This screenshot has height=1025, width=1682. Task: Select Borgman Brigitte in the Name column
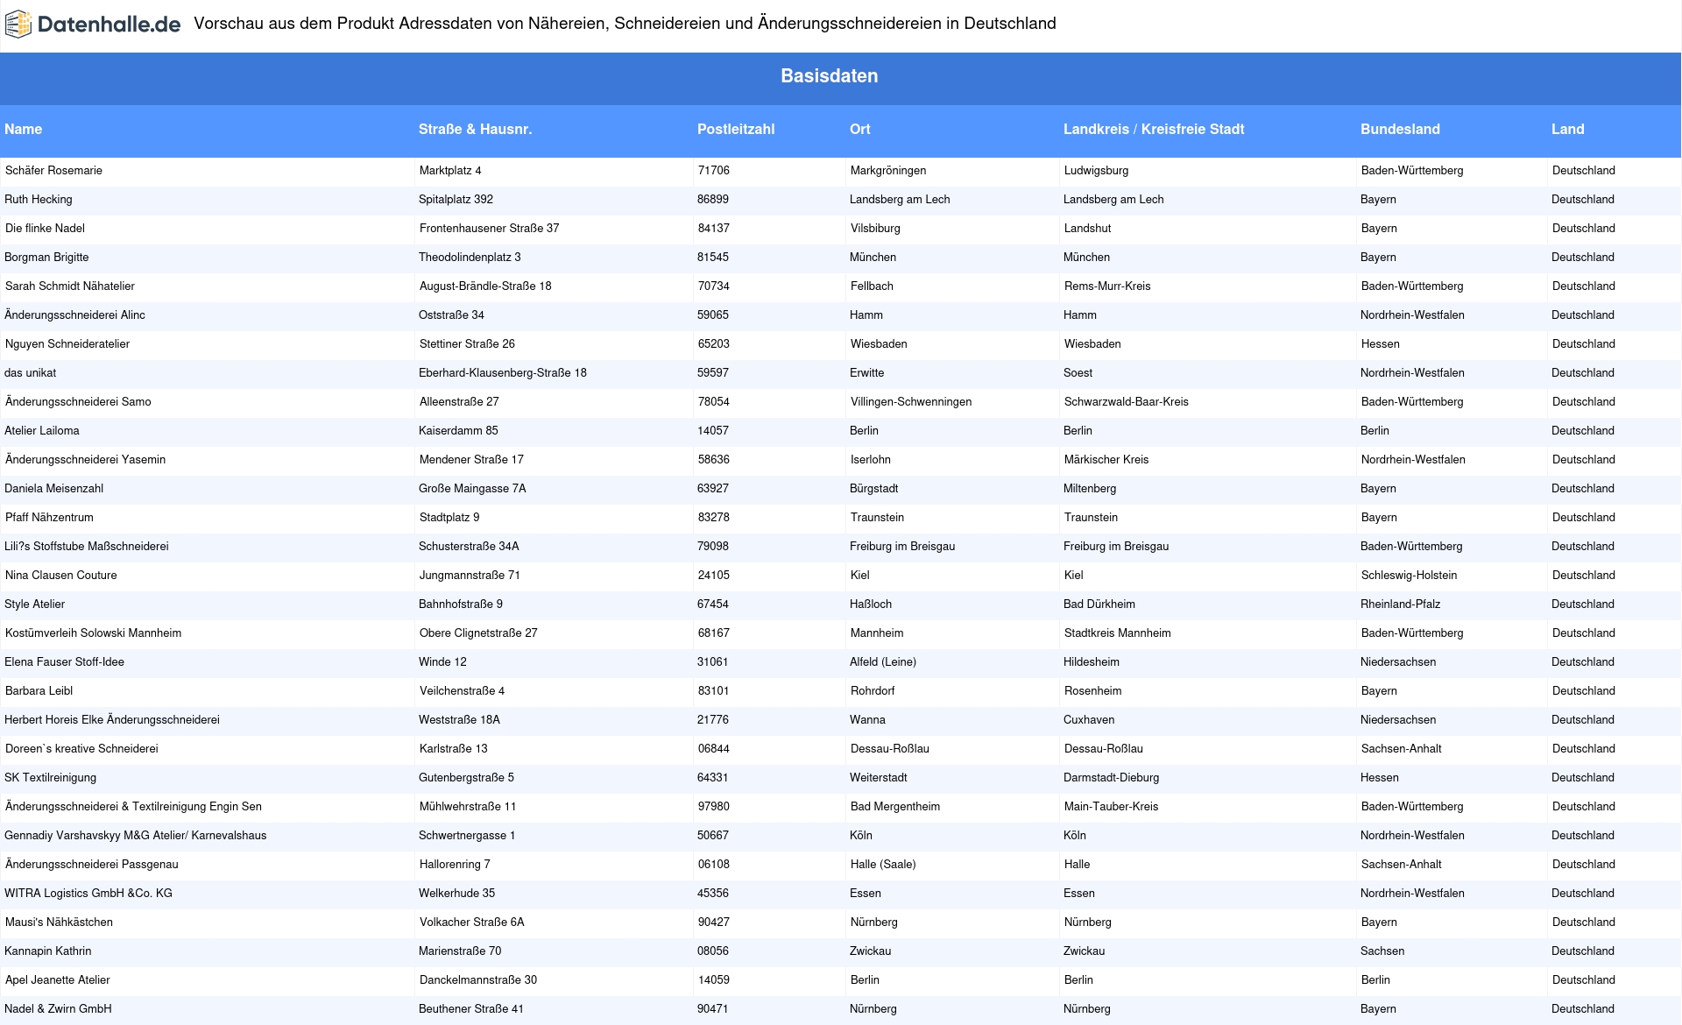point(46,258)
